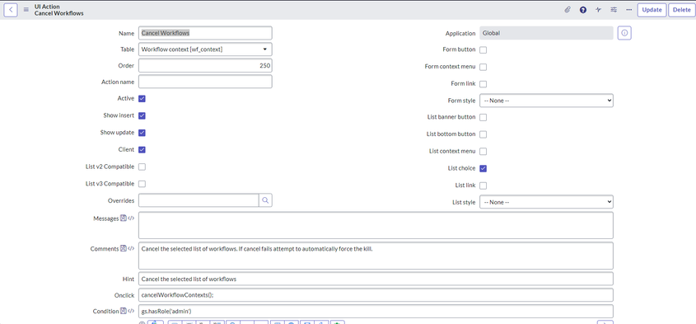Click the 'Overrides' label

[121, 200]
